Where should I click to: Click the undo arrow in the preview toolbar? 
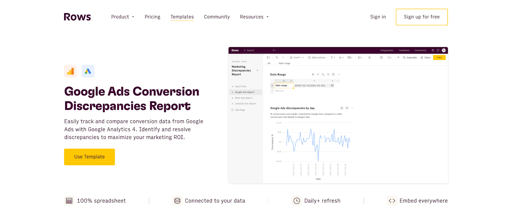pyautogui.click(x=277, y=58)
